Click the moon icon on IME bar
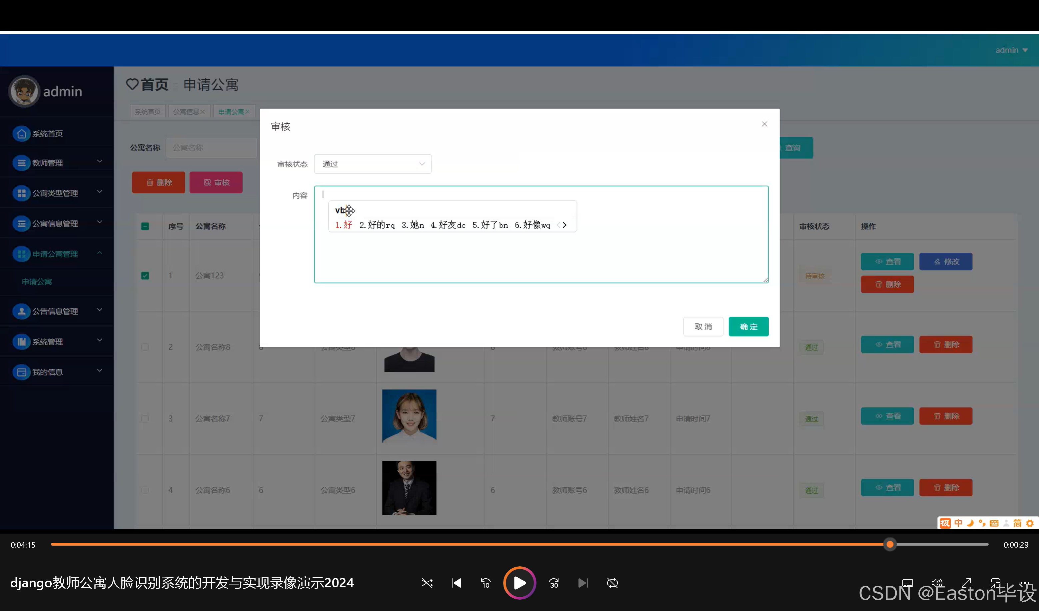1039x611 pixels. (x=971, y=523)
